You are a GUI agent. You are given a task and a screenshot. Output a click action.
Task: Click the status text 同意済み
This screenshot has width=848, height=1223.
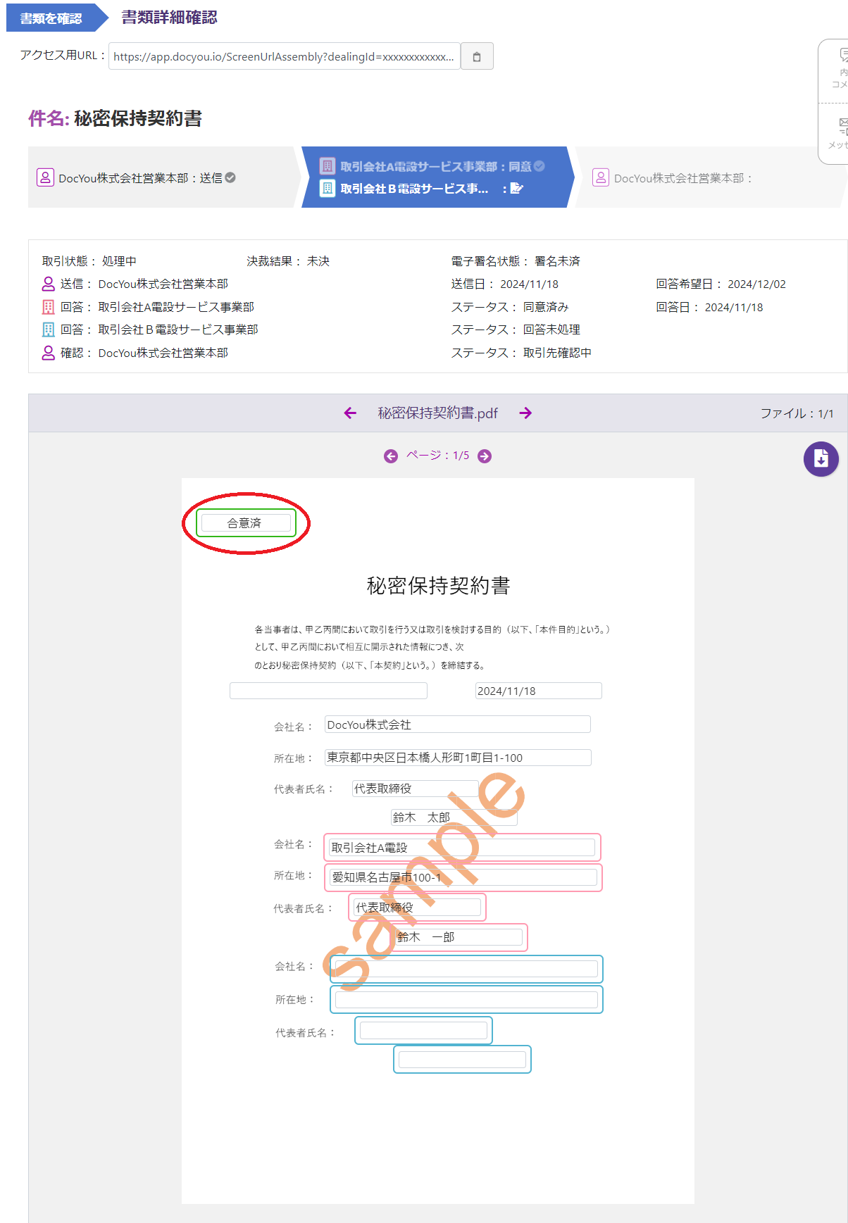coord(546,307)
